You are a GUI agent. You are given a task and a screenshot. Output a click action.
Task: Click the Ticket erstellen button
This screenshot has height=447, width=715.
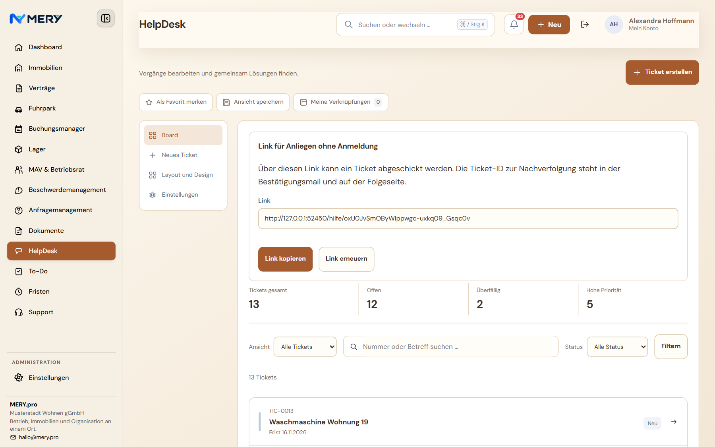[662, 72]
